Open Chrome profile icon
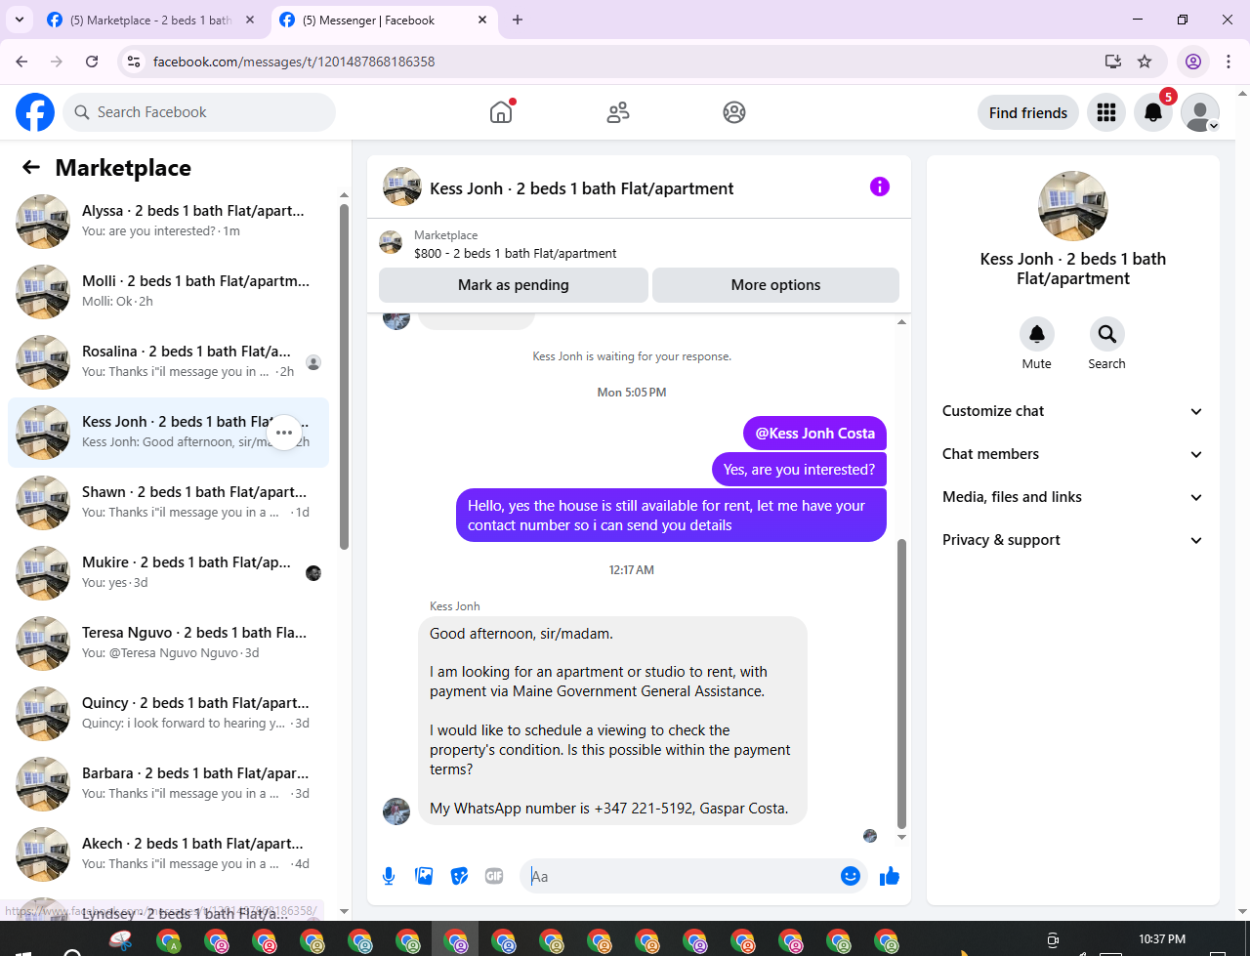 click(1193, 62)
